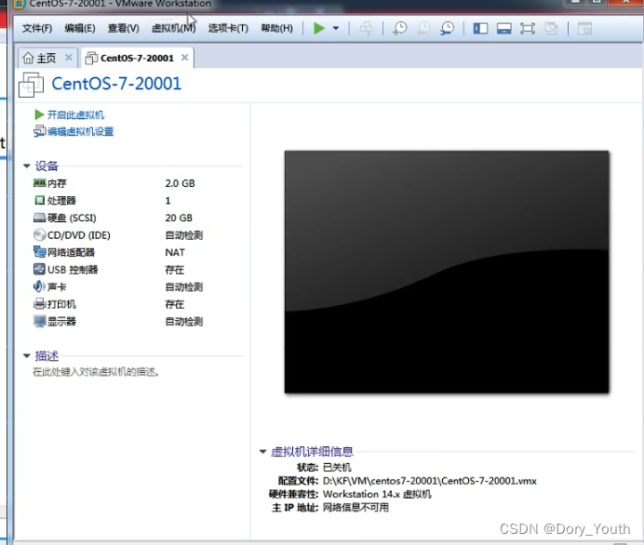Image resolution: width=644 pixels, height=545 pixels.
Task: Click the Unity mode toolbar icon
Action: 551,28
